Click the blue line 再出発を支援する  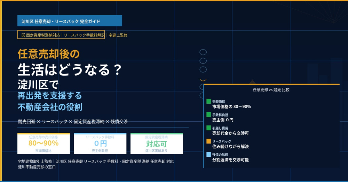(x=50, y=96)
